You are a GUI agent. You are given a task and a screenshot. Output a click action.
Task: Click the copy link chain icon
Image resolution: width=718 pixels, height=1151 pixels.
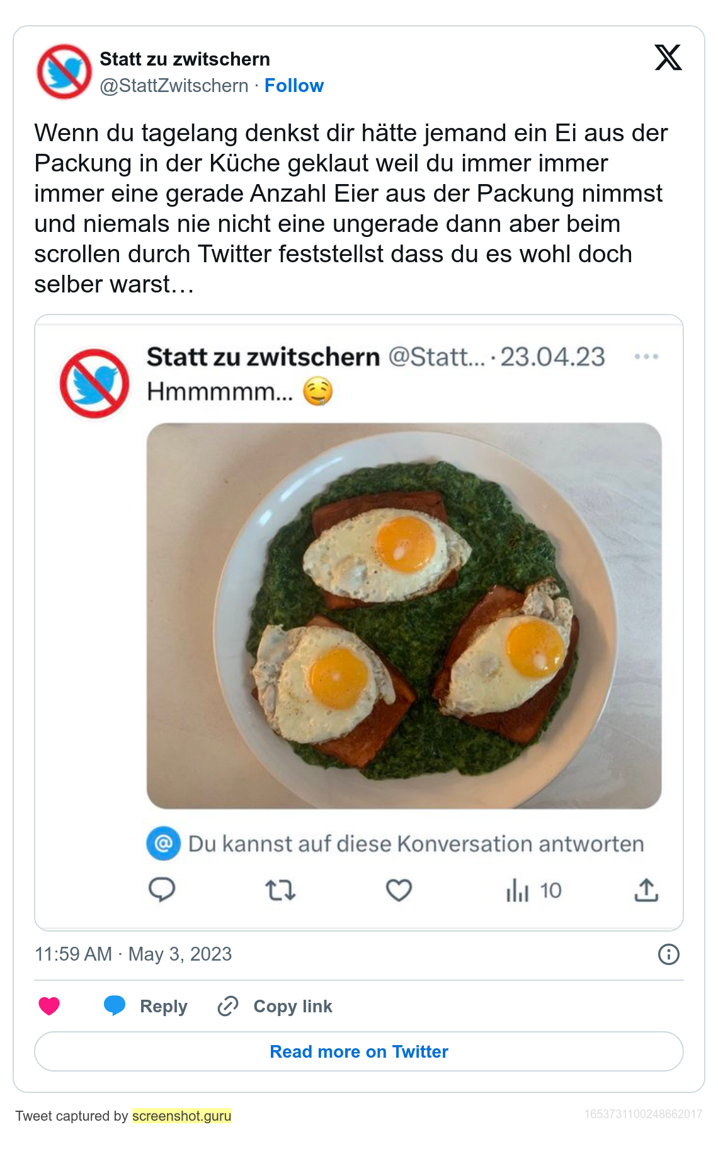click(x=228, y=1006)
